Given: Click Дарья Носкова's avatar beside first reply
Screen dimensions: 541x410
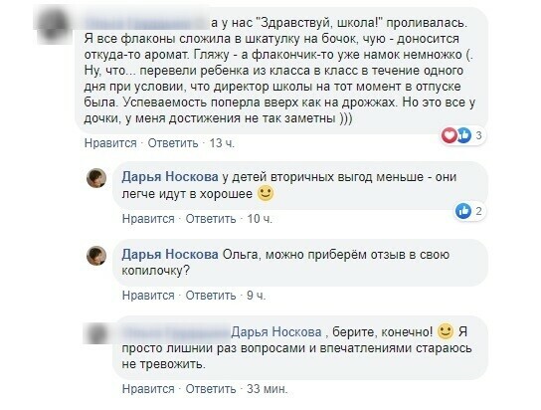Looking at the screenshot, I should [96, 178].
